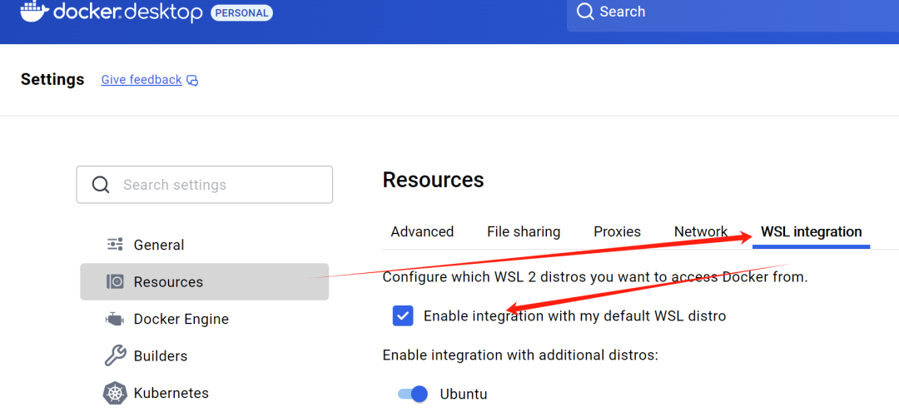Click the magnifier icon in top search bar
The width and height of the screenshot is (899, 417).
coord(585,12)
